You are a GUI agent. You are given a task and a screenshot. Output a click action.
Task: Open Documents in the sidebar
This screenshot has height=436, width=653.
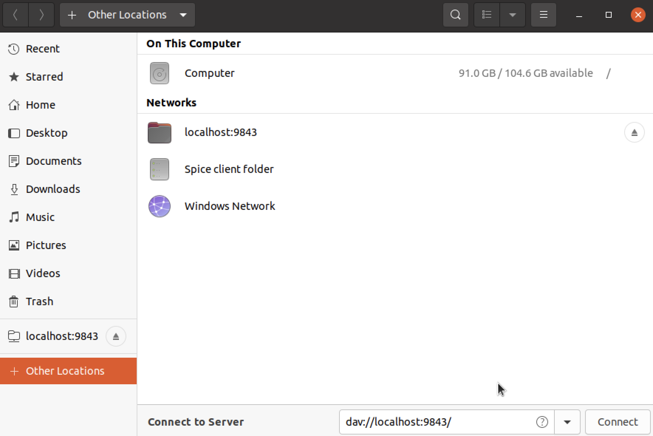(68, 161)
